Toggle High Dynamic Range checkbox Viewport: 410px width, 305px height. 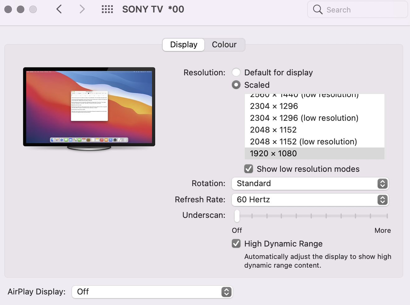tap(236, 243)
